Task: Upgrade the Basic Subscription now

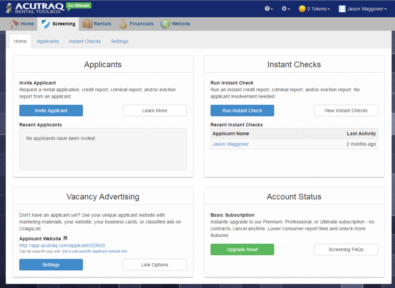Action: [242, 249]
